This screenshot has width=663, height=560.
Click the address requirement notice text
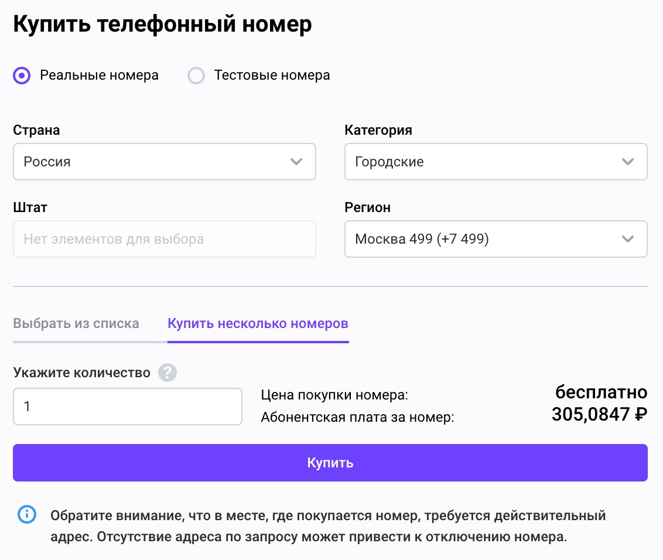coord(328,527)
